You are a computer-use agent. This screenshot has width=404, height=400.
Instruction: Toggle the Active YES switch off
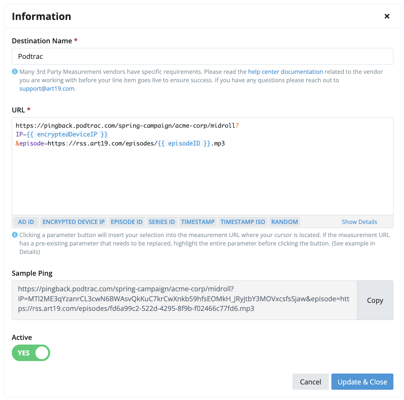pyautogui.click(x=31, y=353)
